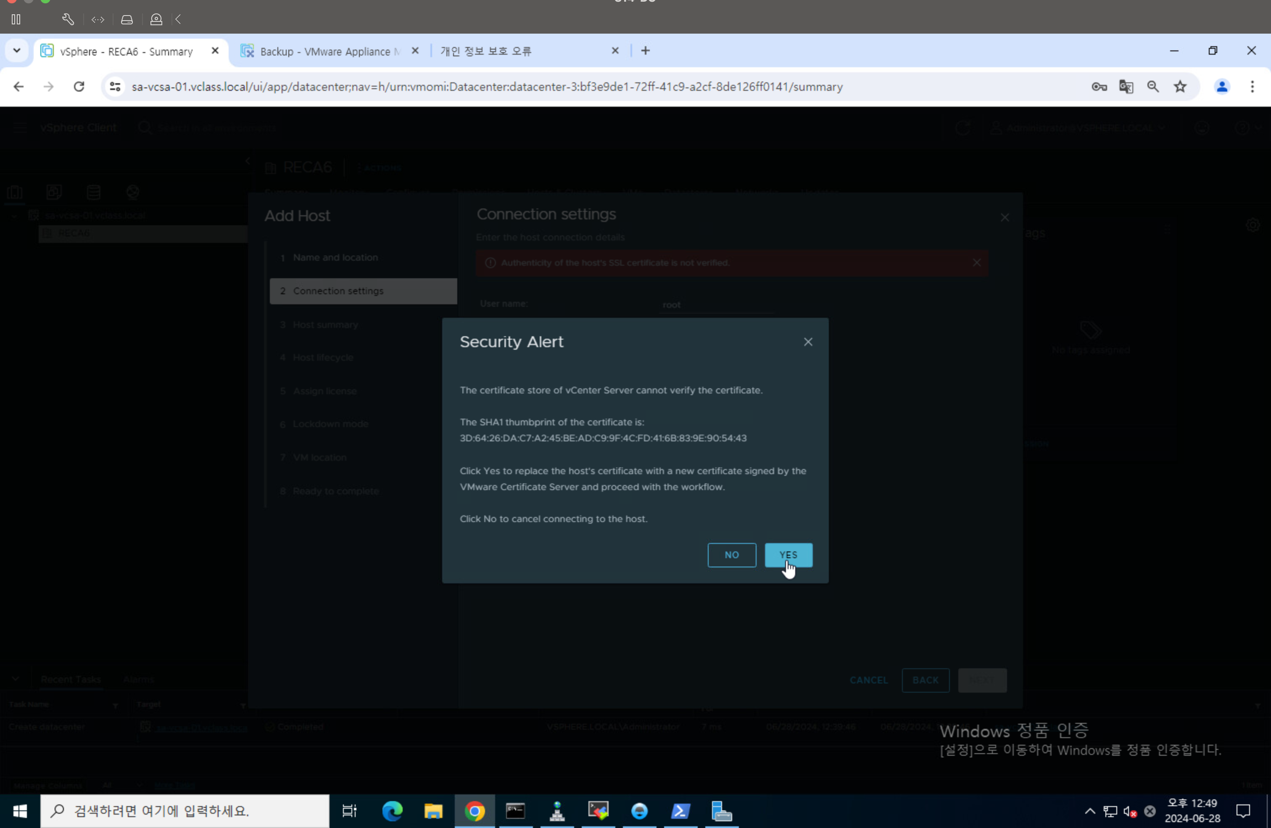1271x828 pixels.
Task: Click the Google Translate icon
Action: click(x=1126, y=87)
